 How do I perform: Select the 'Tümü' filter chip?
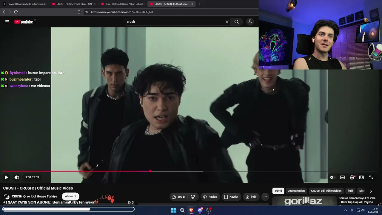[x=278, y=191]
